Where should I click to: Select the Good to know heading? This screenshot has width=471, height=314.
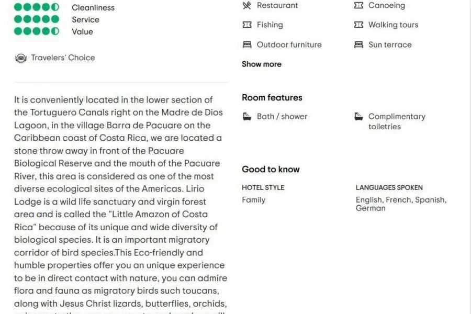(x=271, y=169)
